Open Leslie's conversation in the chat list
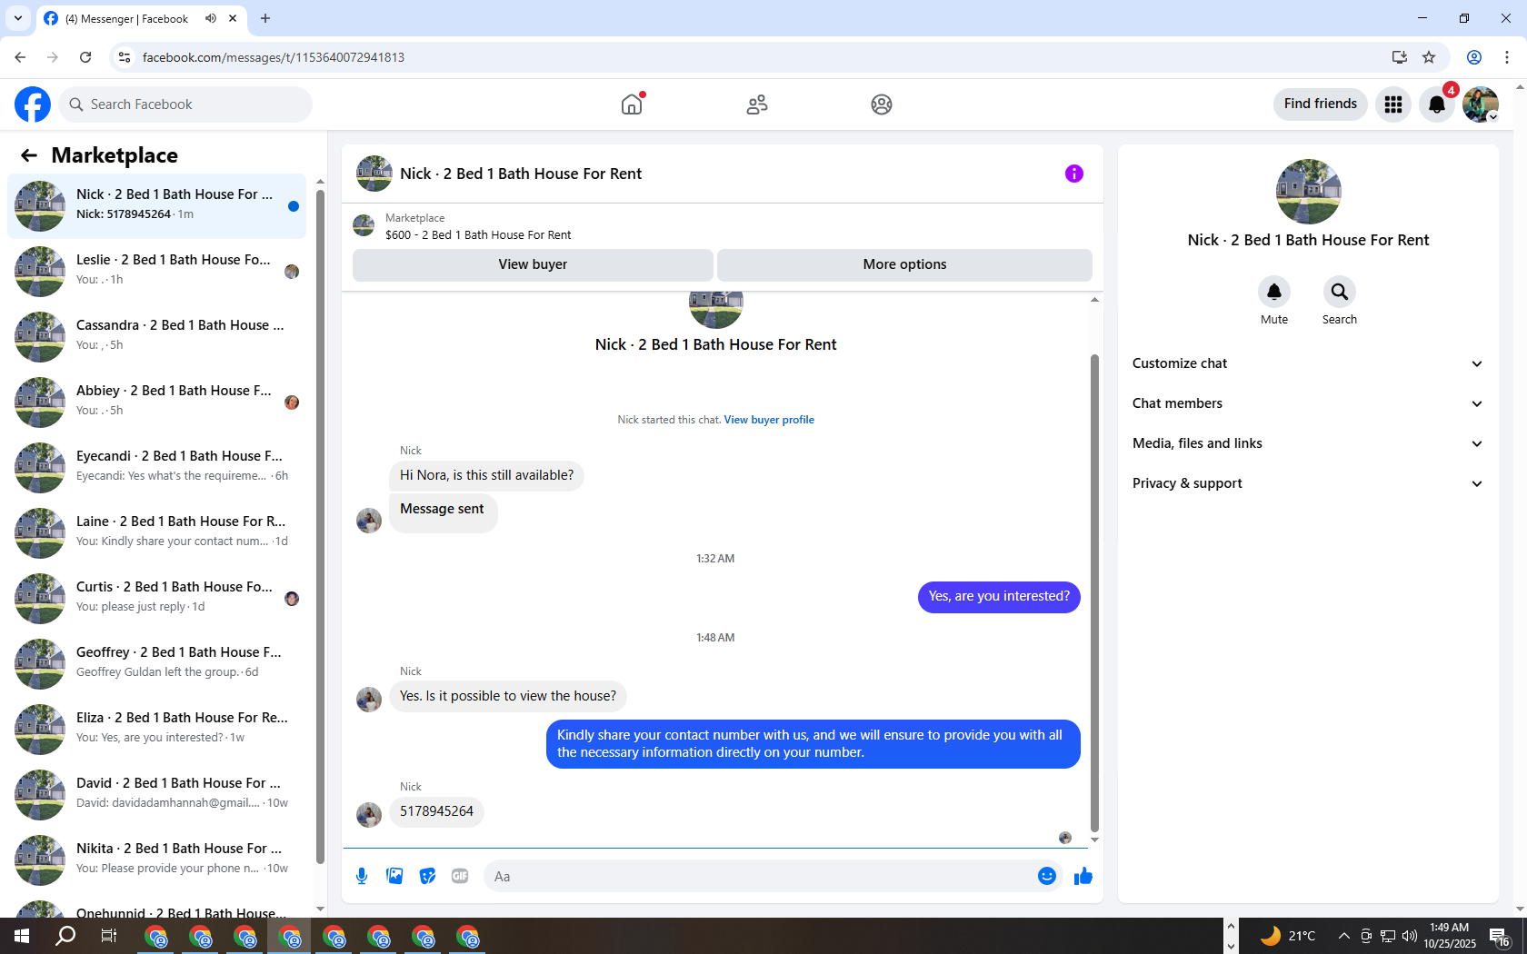This screenshot has height=954, width=1527. pyautogui.click(x=156, y=272)
